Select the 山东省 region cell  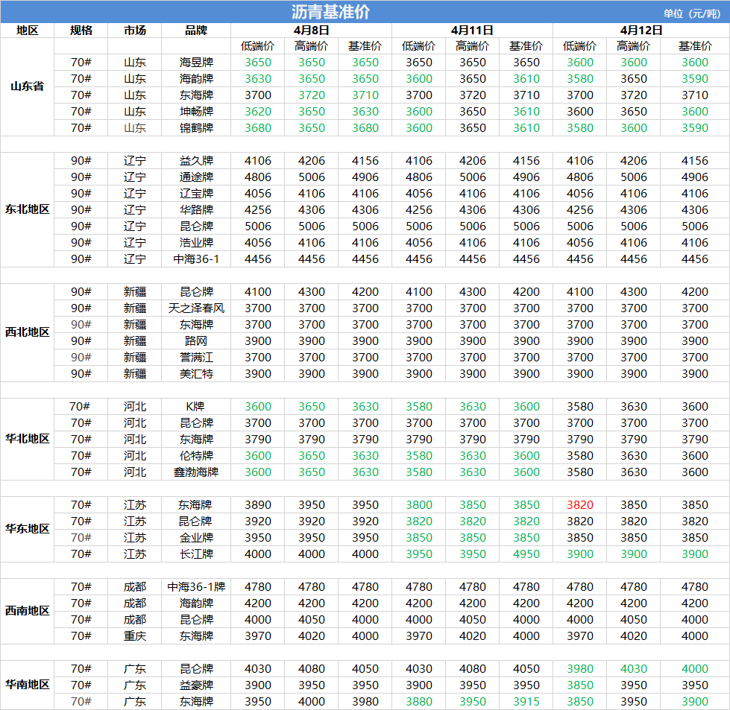tap(27, 86)
